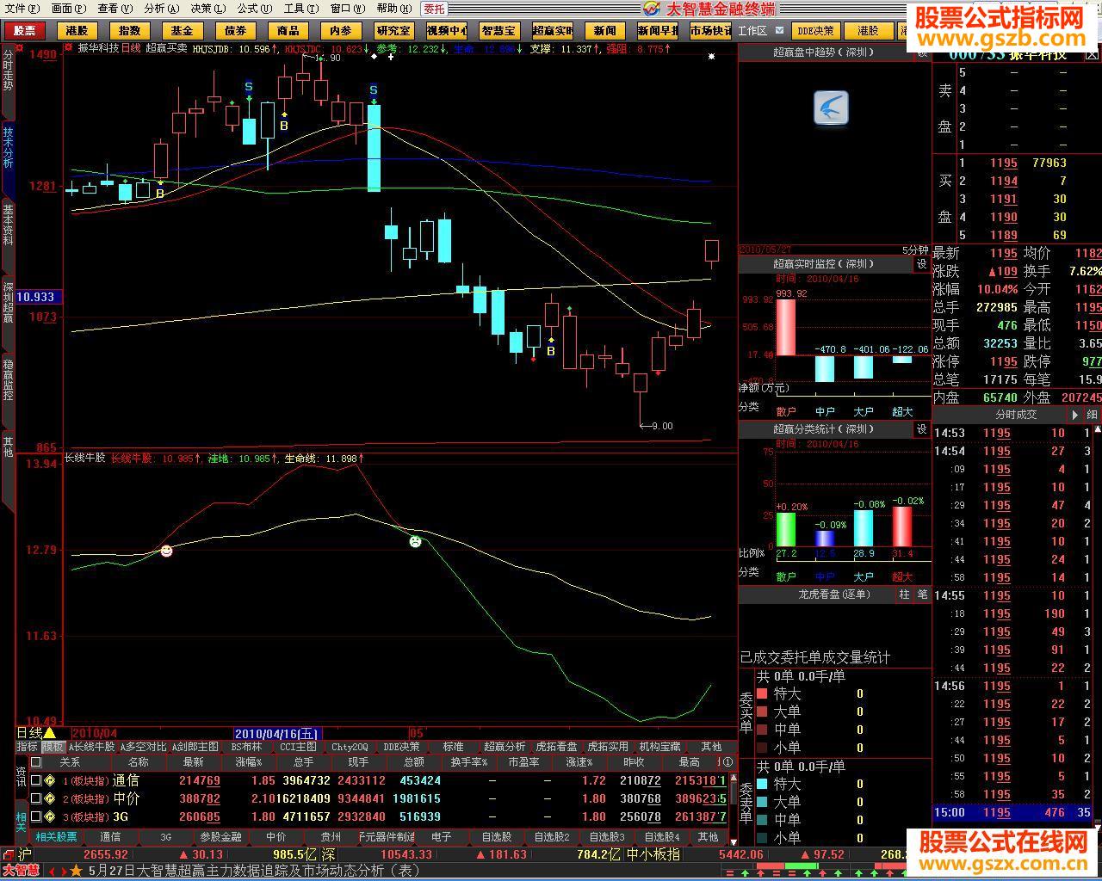The image size is (1102, 881).
Task: Click the yellow diamond icon for 中价 row
Action: [50, 798]
